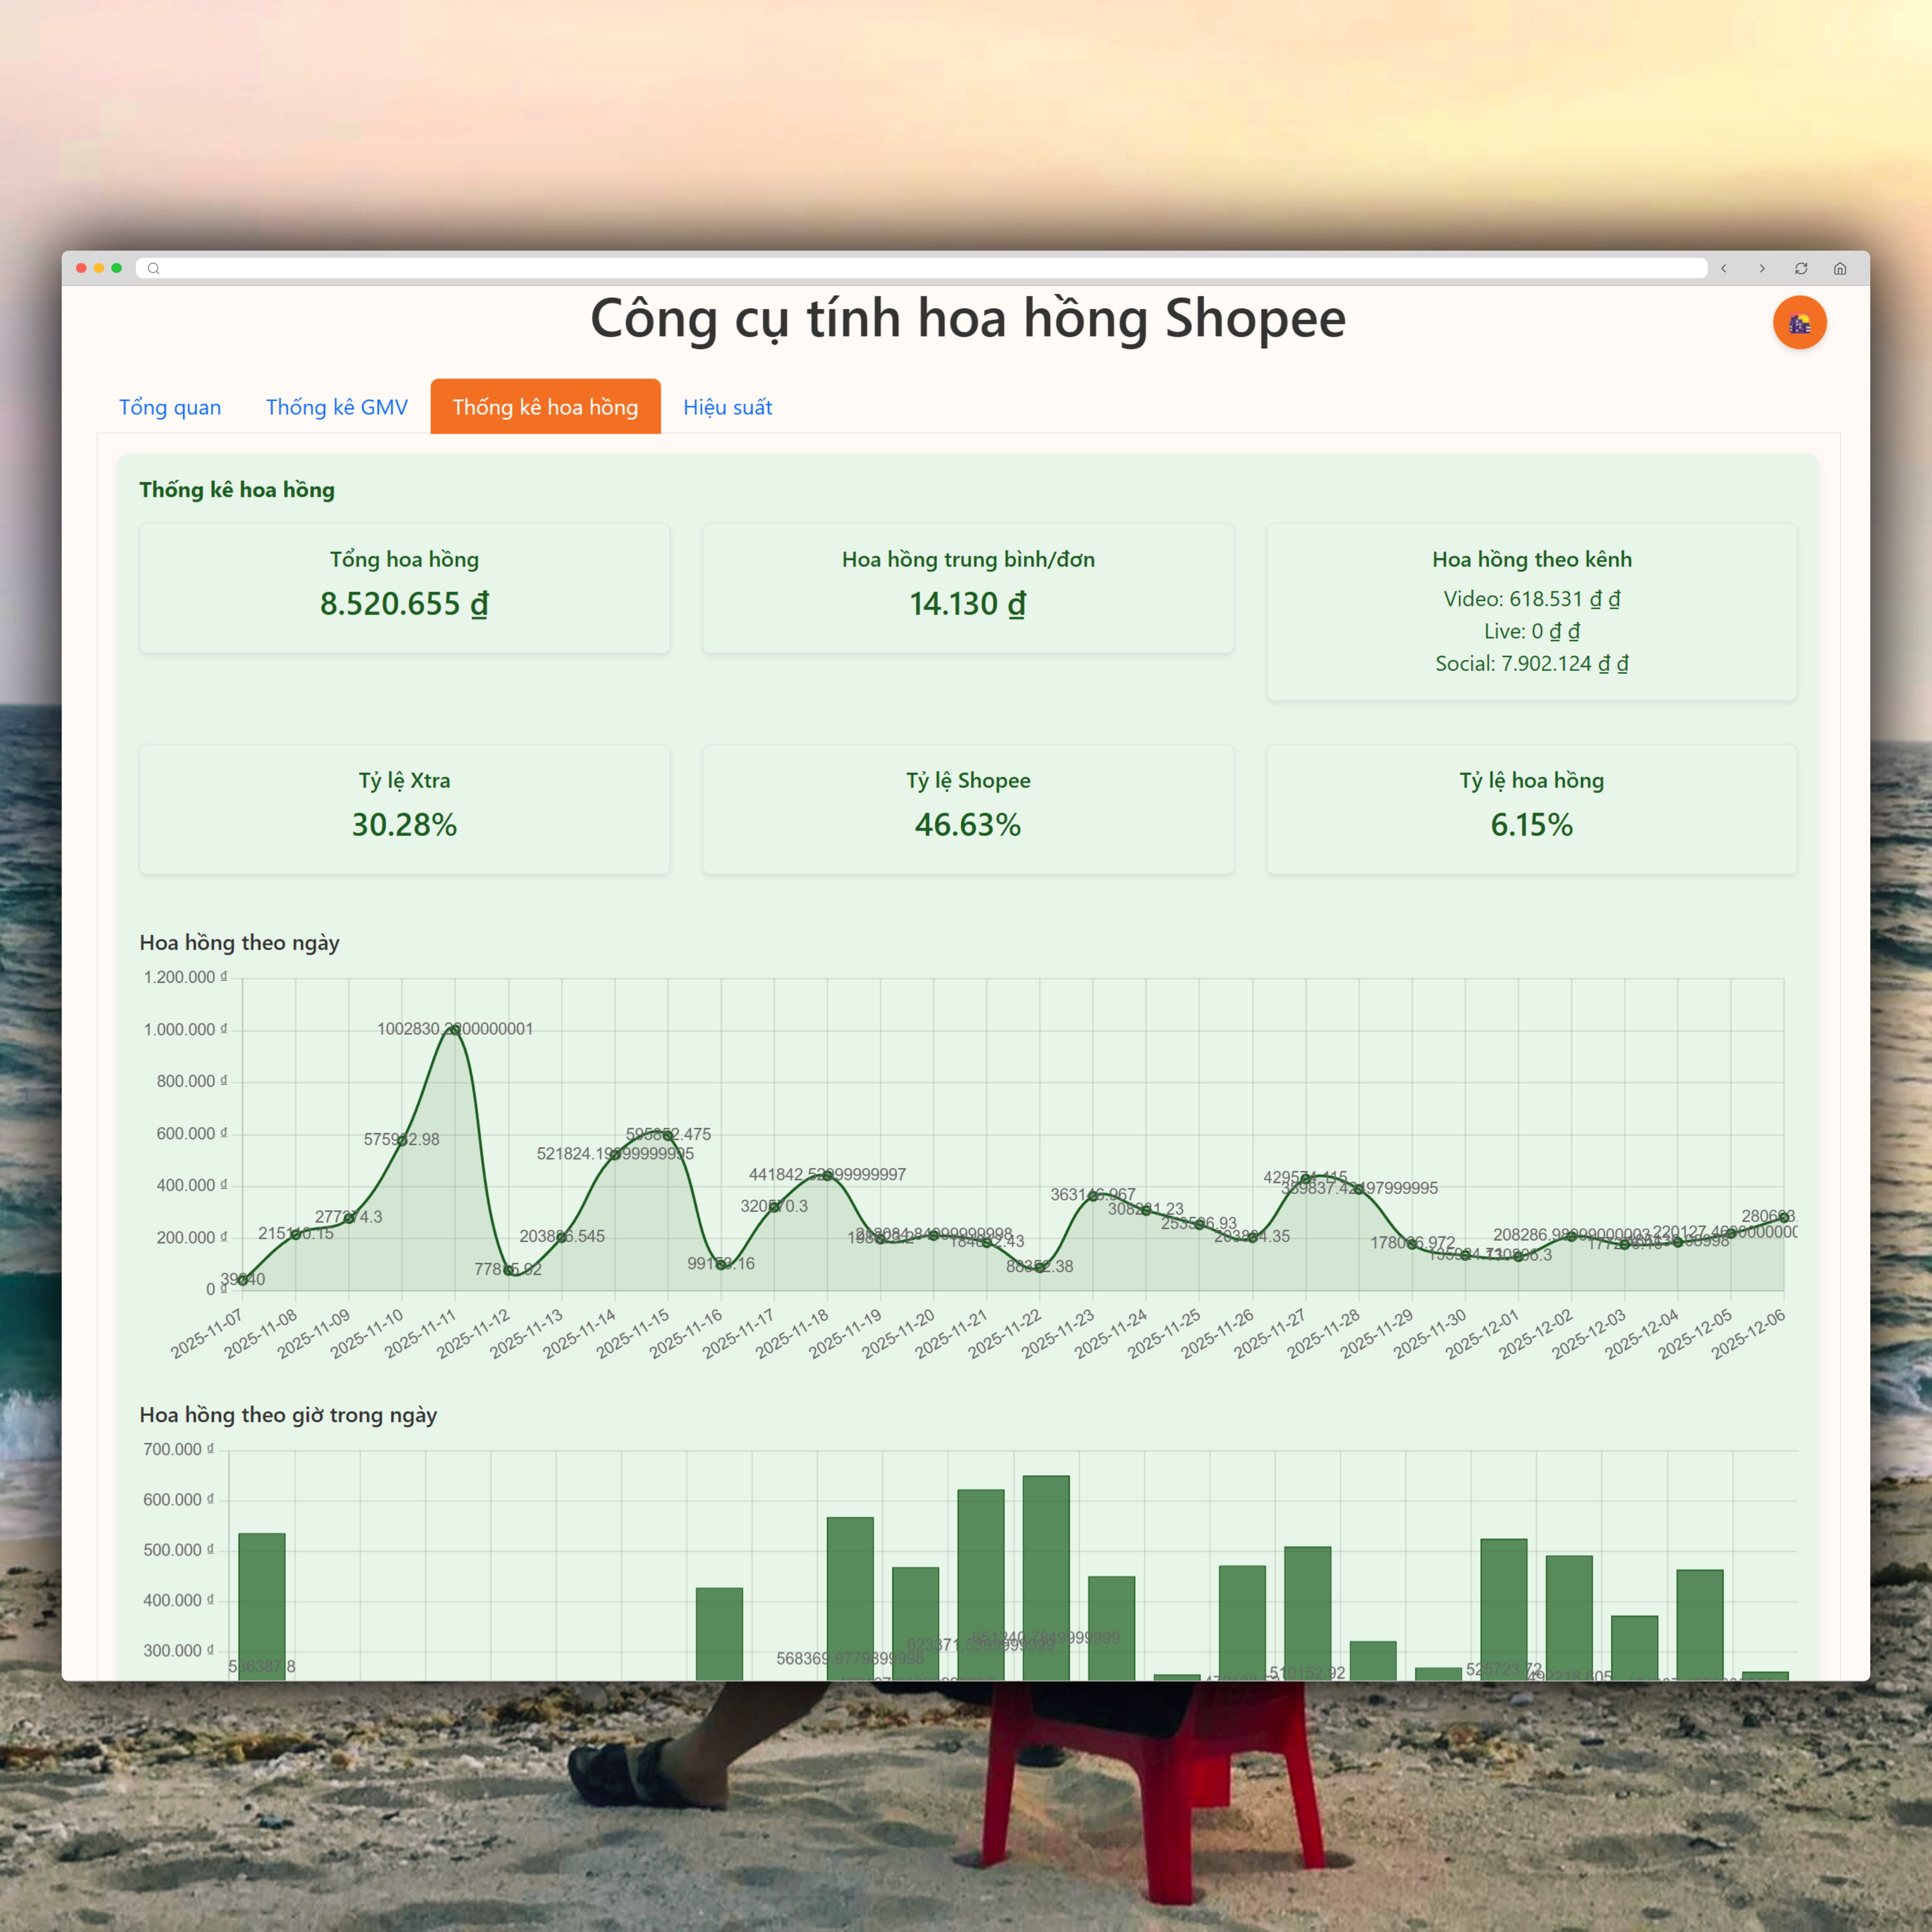Switch to the Tổng quan tab
The image size is (1932, 1932).
(170, 407)
